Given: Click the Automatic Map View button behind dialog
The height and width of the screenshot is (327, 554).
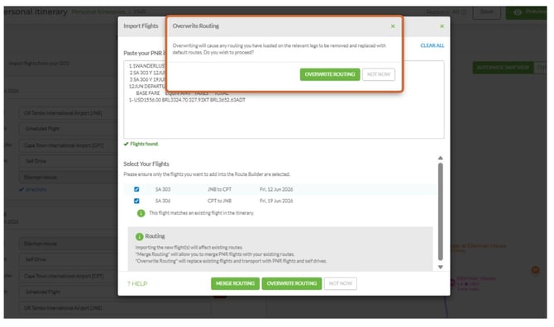Looking at the screenshot, I should (503, 68).
